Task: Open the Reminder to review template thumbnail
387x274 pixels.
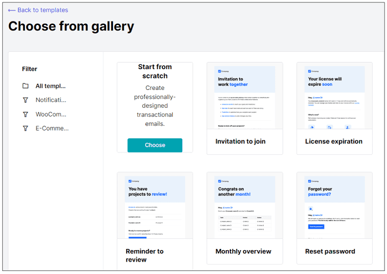Action: point(155,205)
